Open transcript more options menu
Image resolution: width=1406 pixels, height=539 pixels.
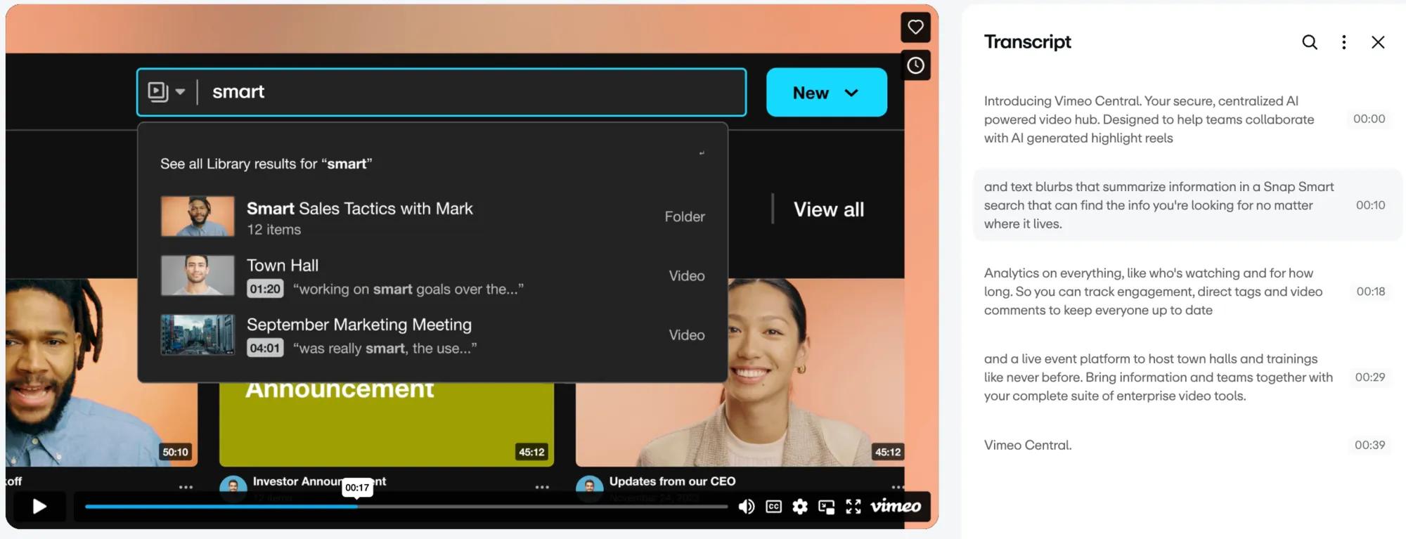point(1343,42)
